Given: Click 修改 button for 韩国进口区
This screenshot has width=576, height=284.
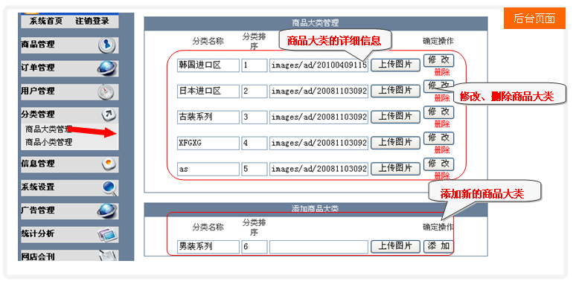Looking at the screenshot, I should point(438,60).
